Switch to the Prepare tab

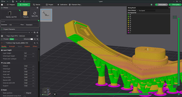11,5
